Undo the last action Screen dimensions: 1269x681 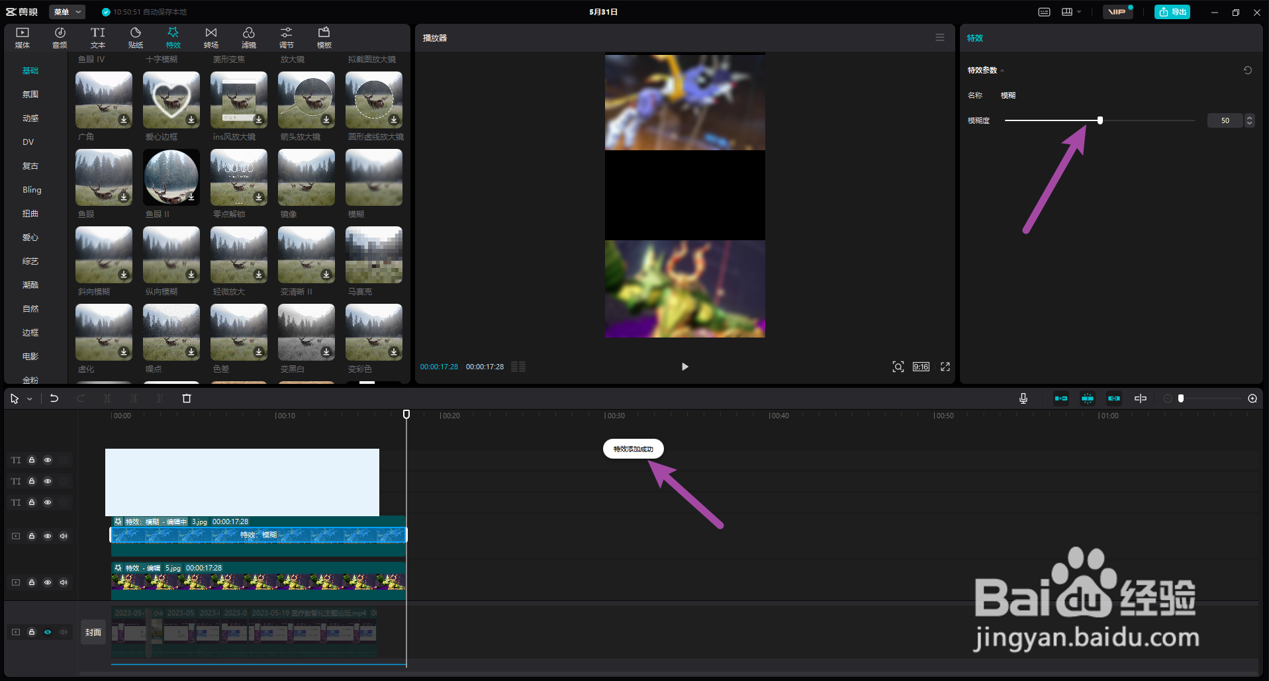click(x=54, y=398)
